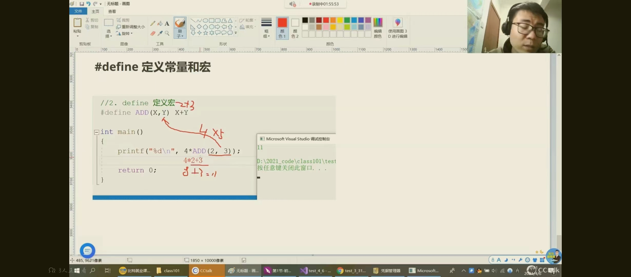The image size is (631, 277).
Task: Select the Magnifier tool
Action: pyautogui.click(x=167, y=33)
